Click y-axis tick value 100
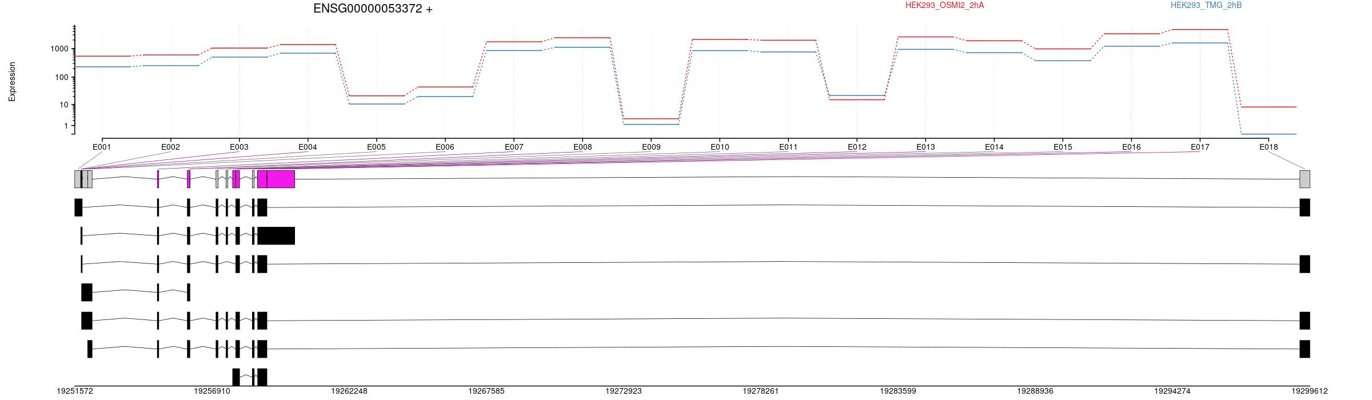 pyautogui.click(x=62, y=77)
